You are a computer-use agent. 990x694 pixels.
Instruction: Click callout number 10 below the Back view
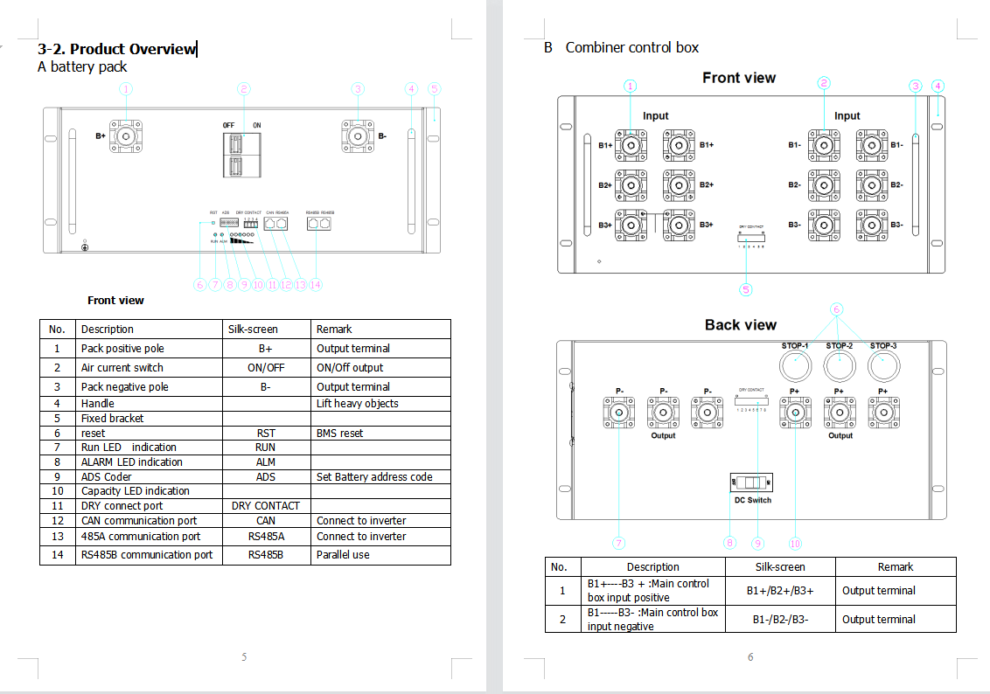pyautogui.click(x=795, y=544)
